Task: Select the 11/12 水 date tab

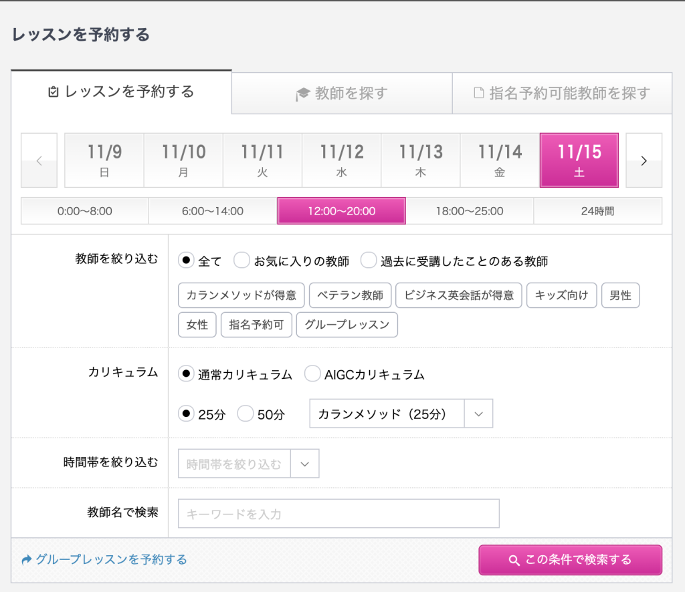Action: coord(341,160)
